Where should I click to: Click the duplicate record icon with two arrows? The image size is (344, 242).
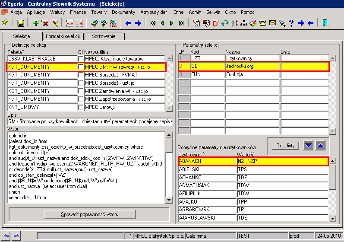(70, 23)
